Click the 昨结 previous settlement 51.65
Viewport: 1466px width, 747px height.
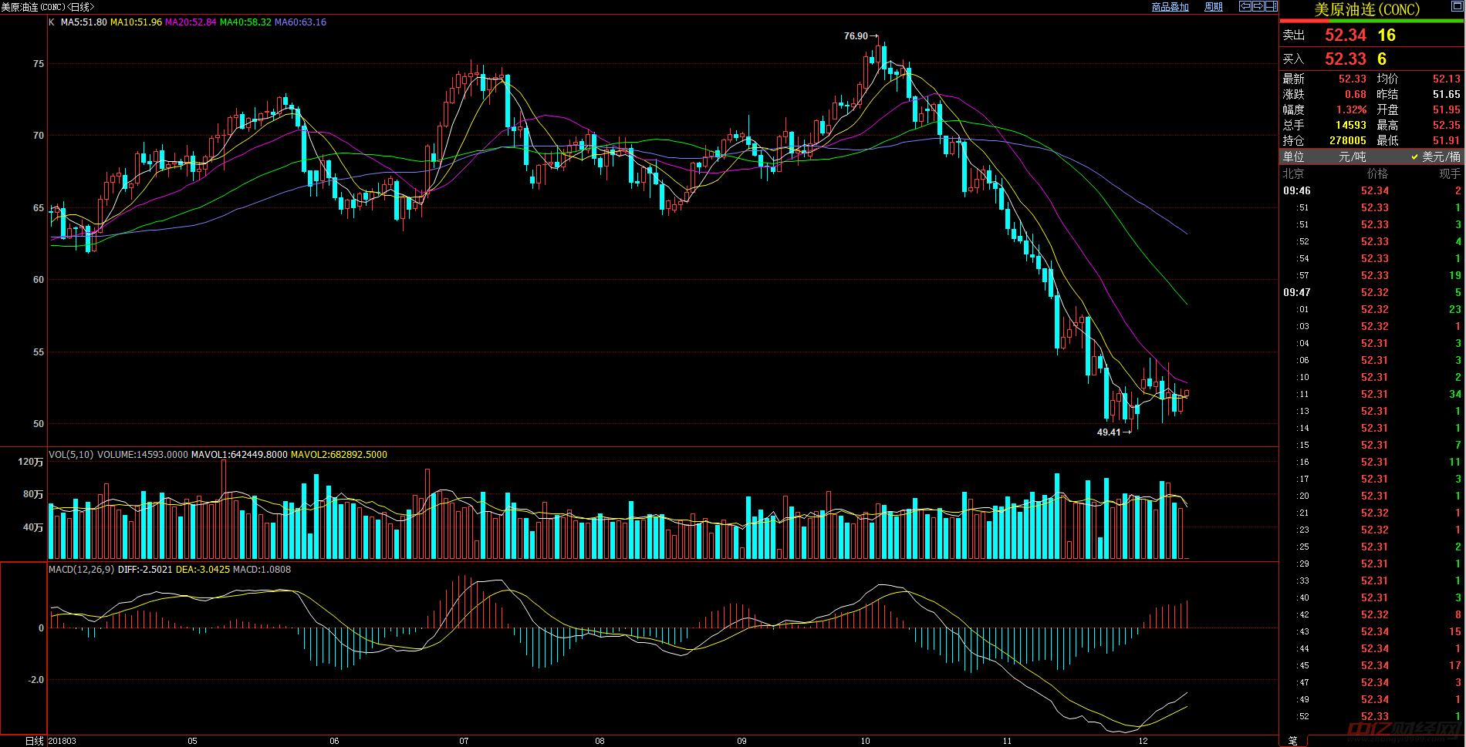[x=1446, y=94]
